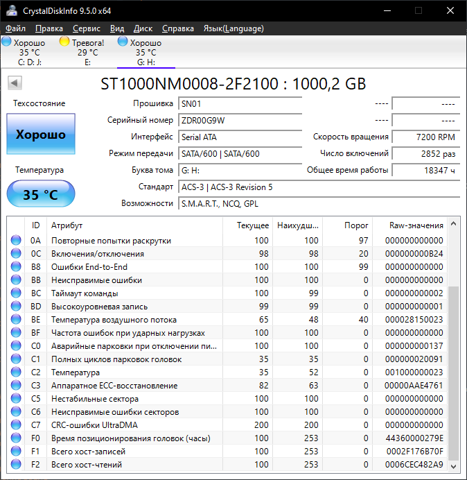This screenshot has height=480, width=467.
Task: Open the Вид menu
Action: click(117, 28)
